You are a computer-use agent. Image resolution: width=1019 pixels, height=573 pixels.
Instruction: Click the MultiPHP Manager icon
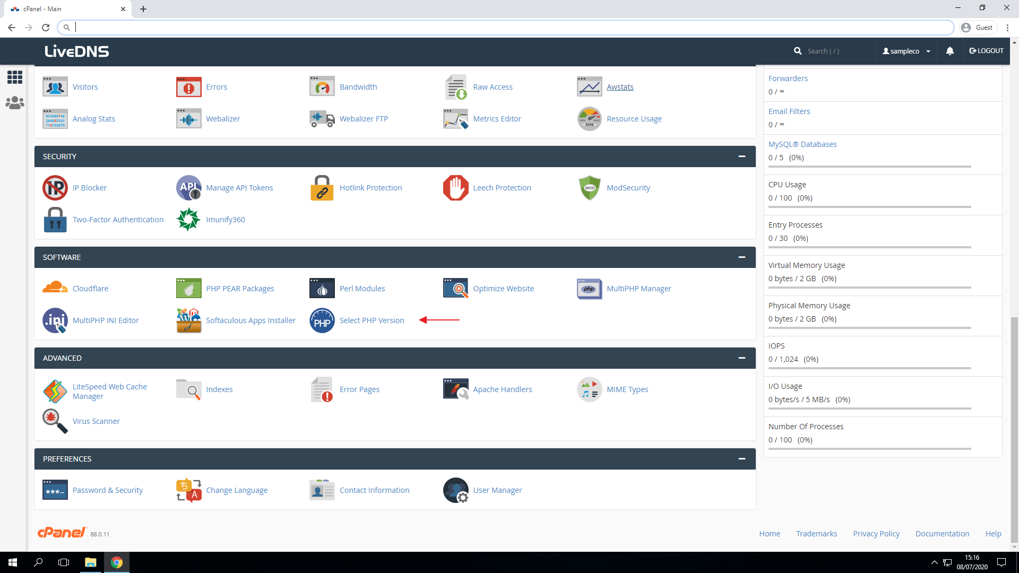tap(590, 289)
